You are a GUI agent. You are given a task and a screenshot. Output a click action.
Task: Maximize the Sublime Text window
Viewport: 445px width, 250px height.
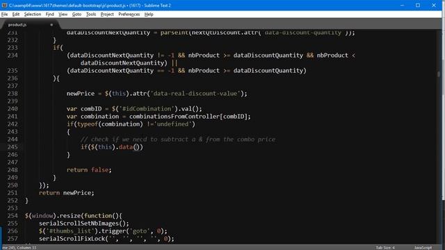click(418, 5)
